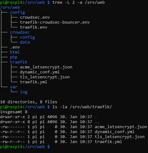Select dynamic_conf.yml in the tree listing
Image resolution: width=148 pixels, height=153 pixels.
point(40,72)
